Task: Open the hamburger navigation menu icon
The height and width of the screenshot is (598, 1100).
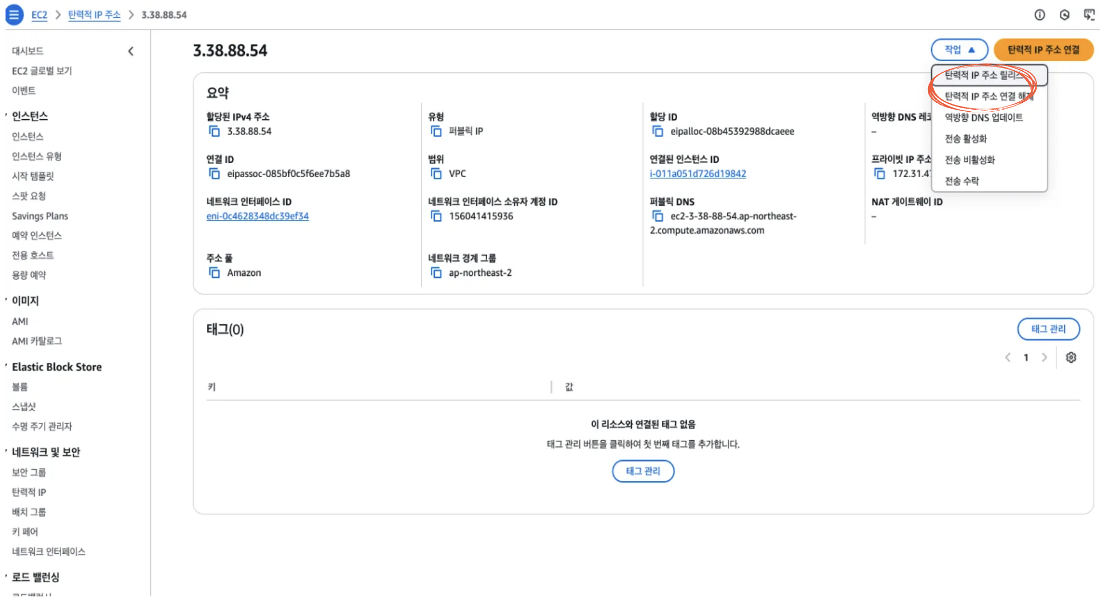Action: click(x=14, y=14)
